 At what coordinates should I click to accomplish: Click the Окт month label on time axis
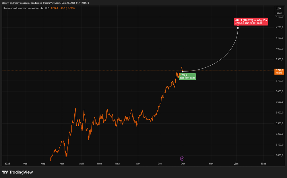point(183,164)
